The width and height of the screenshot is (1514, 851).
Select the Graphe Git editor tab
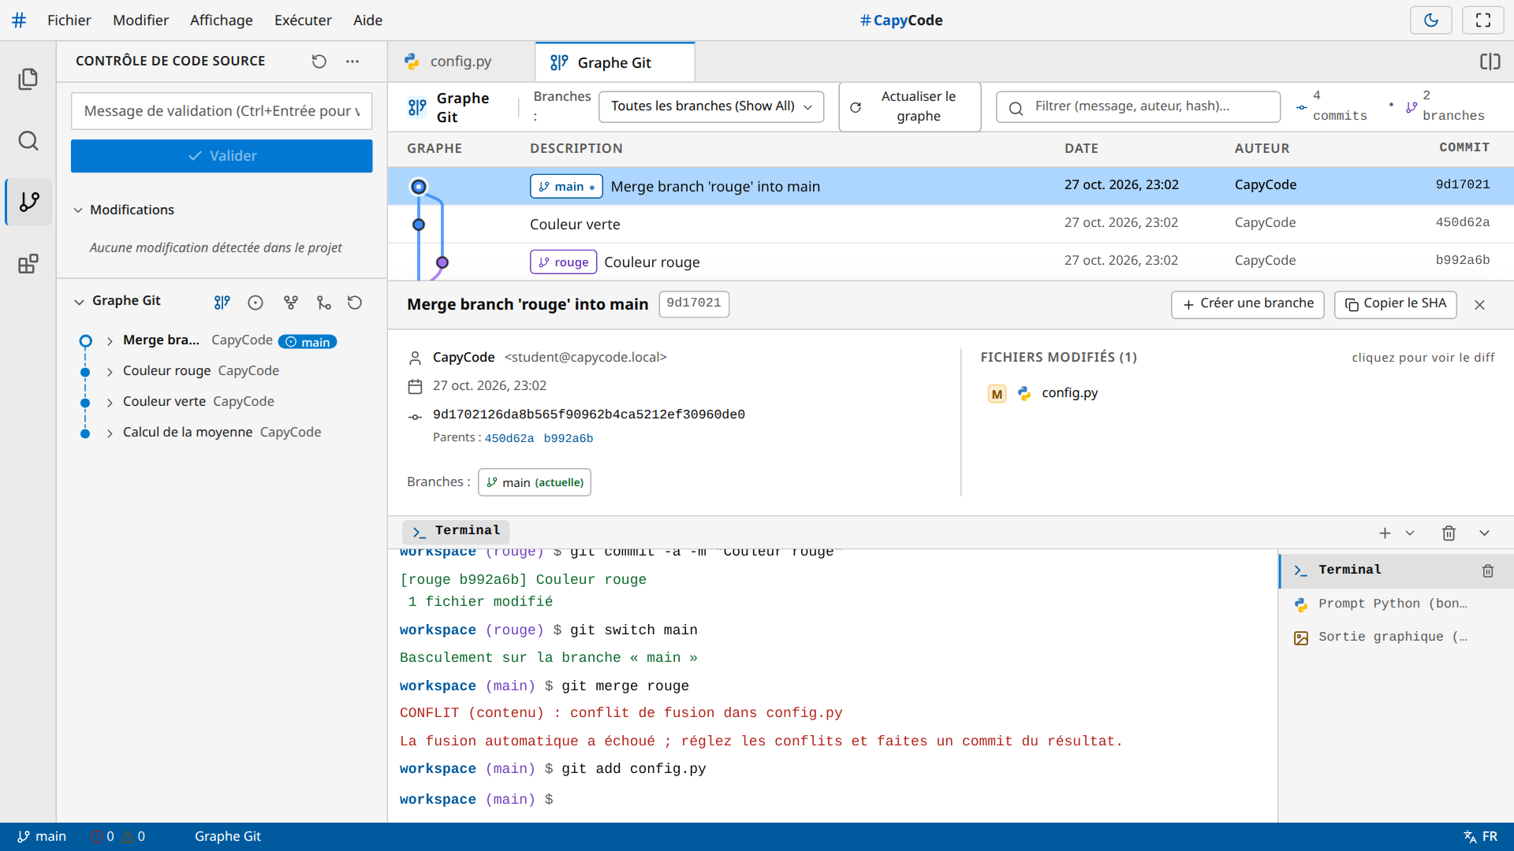coord(614,62)
